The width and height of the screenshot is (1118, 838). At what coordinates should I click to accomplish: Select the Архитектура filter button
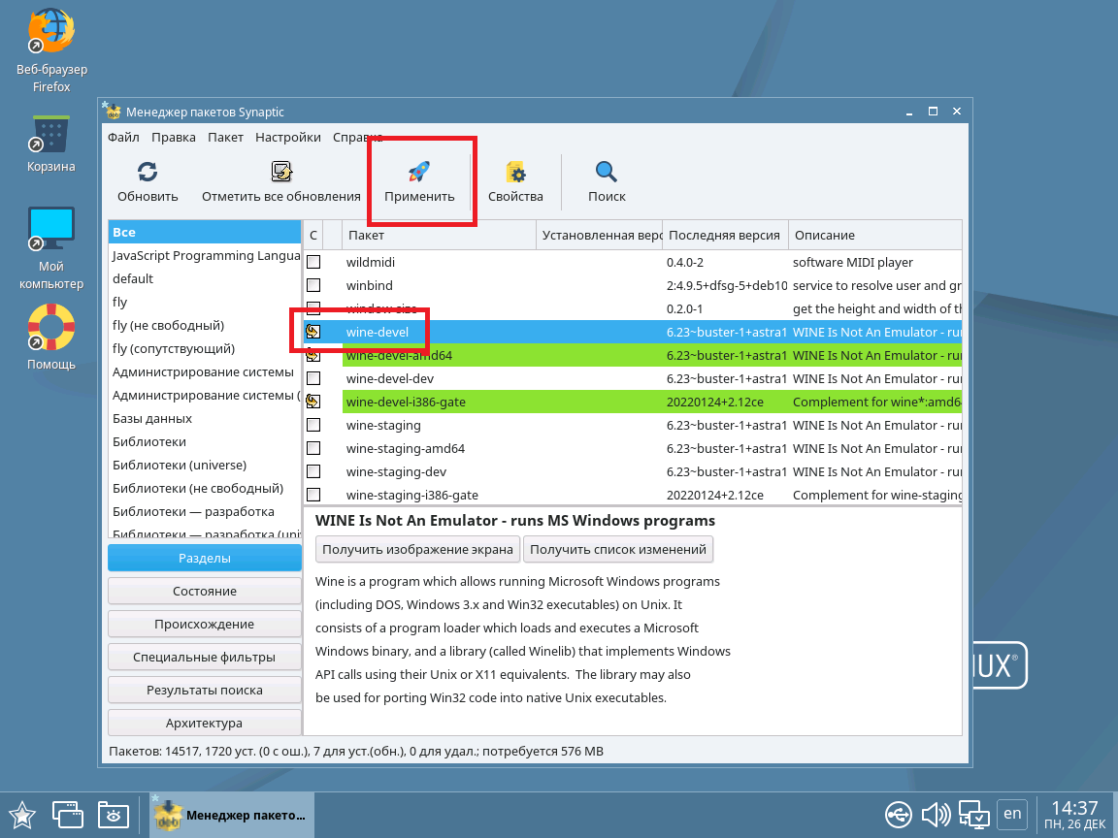coord(205,723)
